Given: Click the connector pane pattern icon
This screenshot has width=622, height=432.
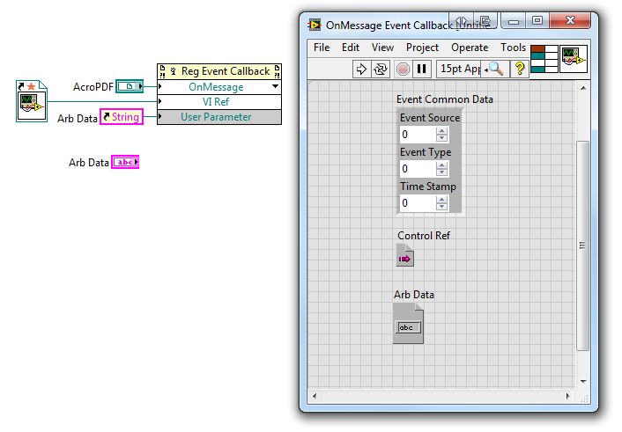Looking at the screenshot, I should point(544,59).
